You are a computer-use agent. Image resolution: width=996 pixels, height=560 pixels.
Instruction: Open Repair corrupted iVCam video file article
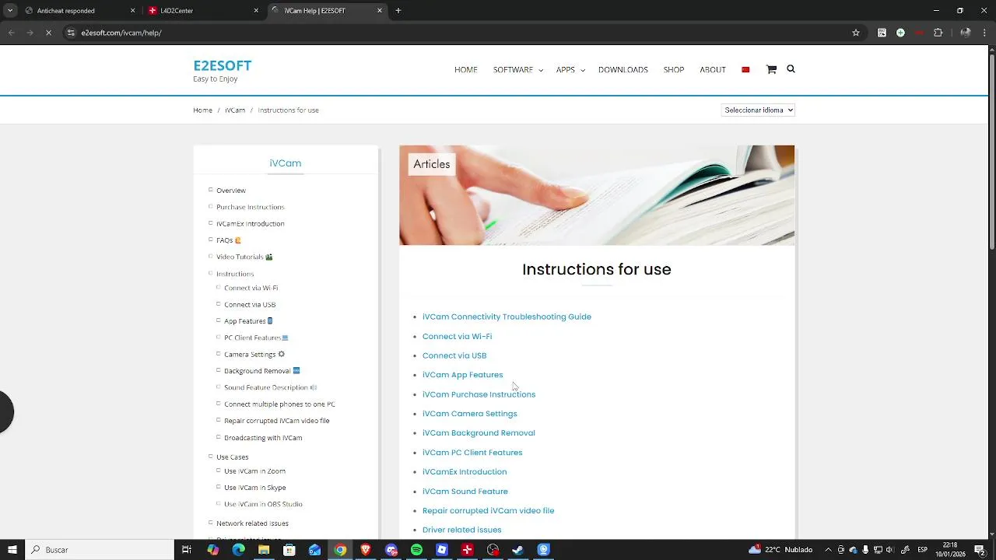pos(488,511)
